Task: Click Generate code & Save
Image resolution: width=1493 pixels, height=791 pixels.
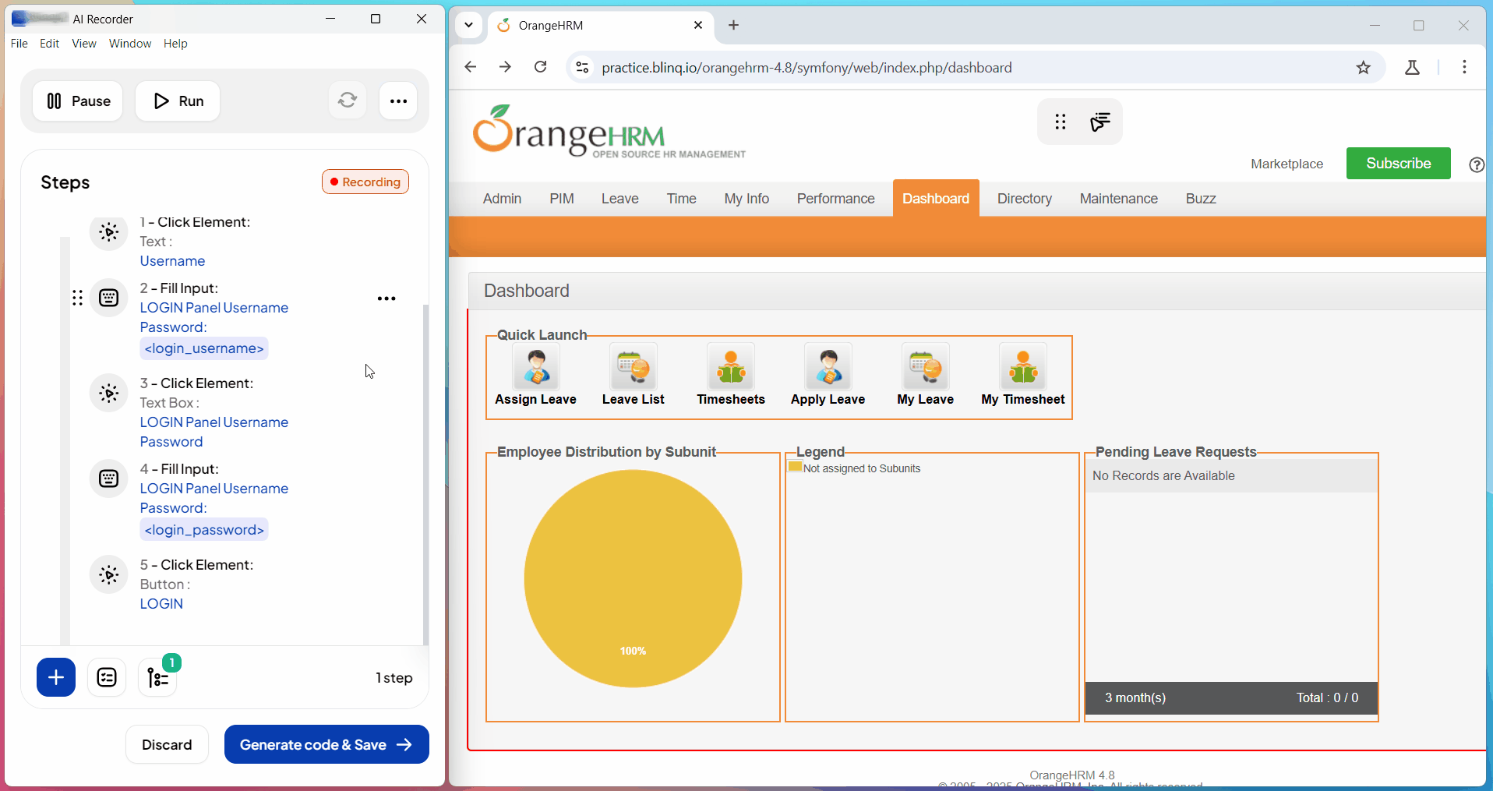Action: (x=326, y=745)
